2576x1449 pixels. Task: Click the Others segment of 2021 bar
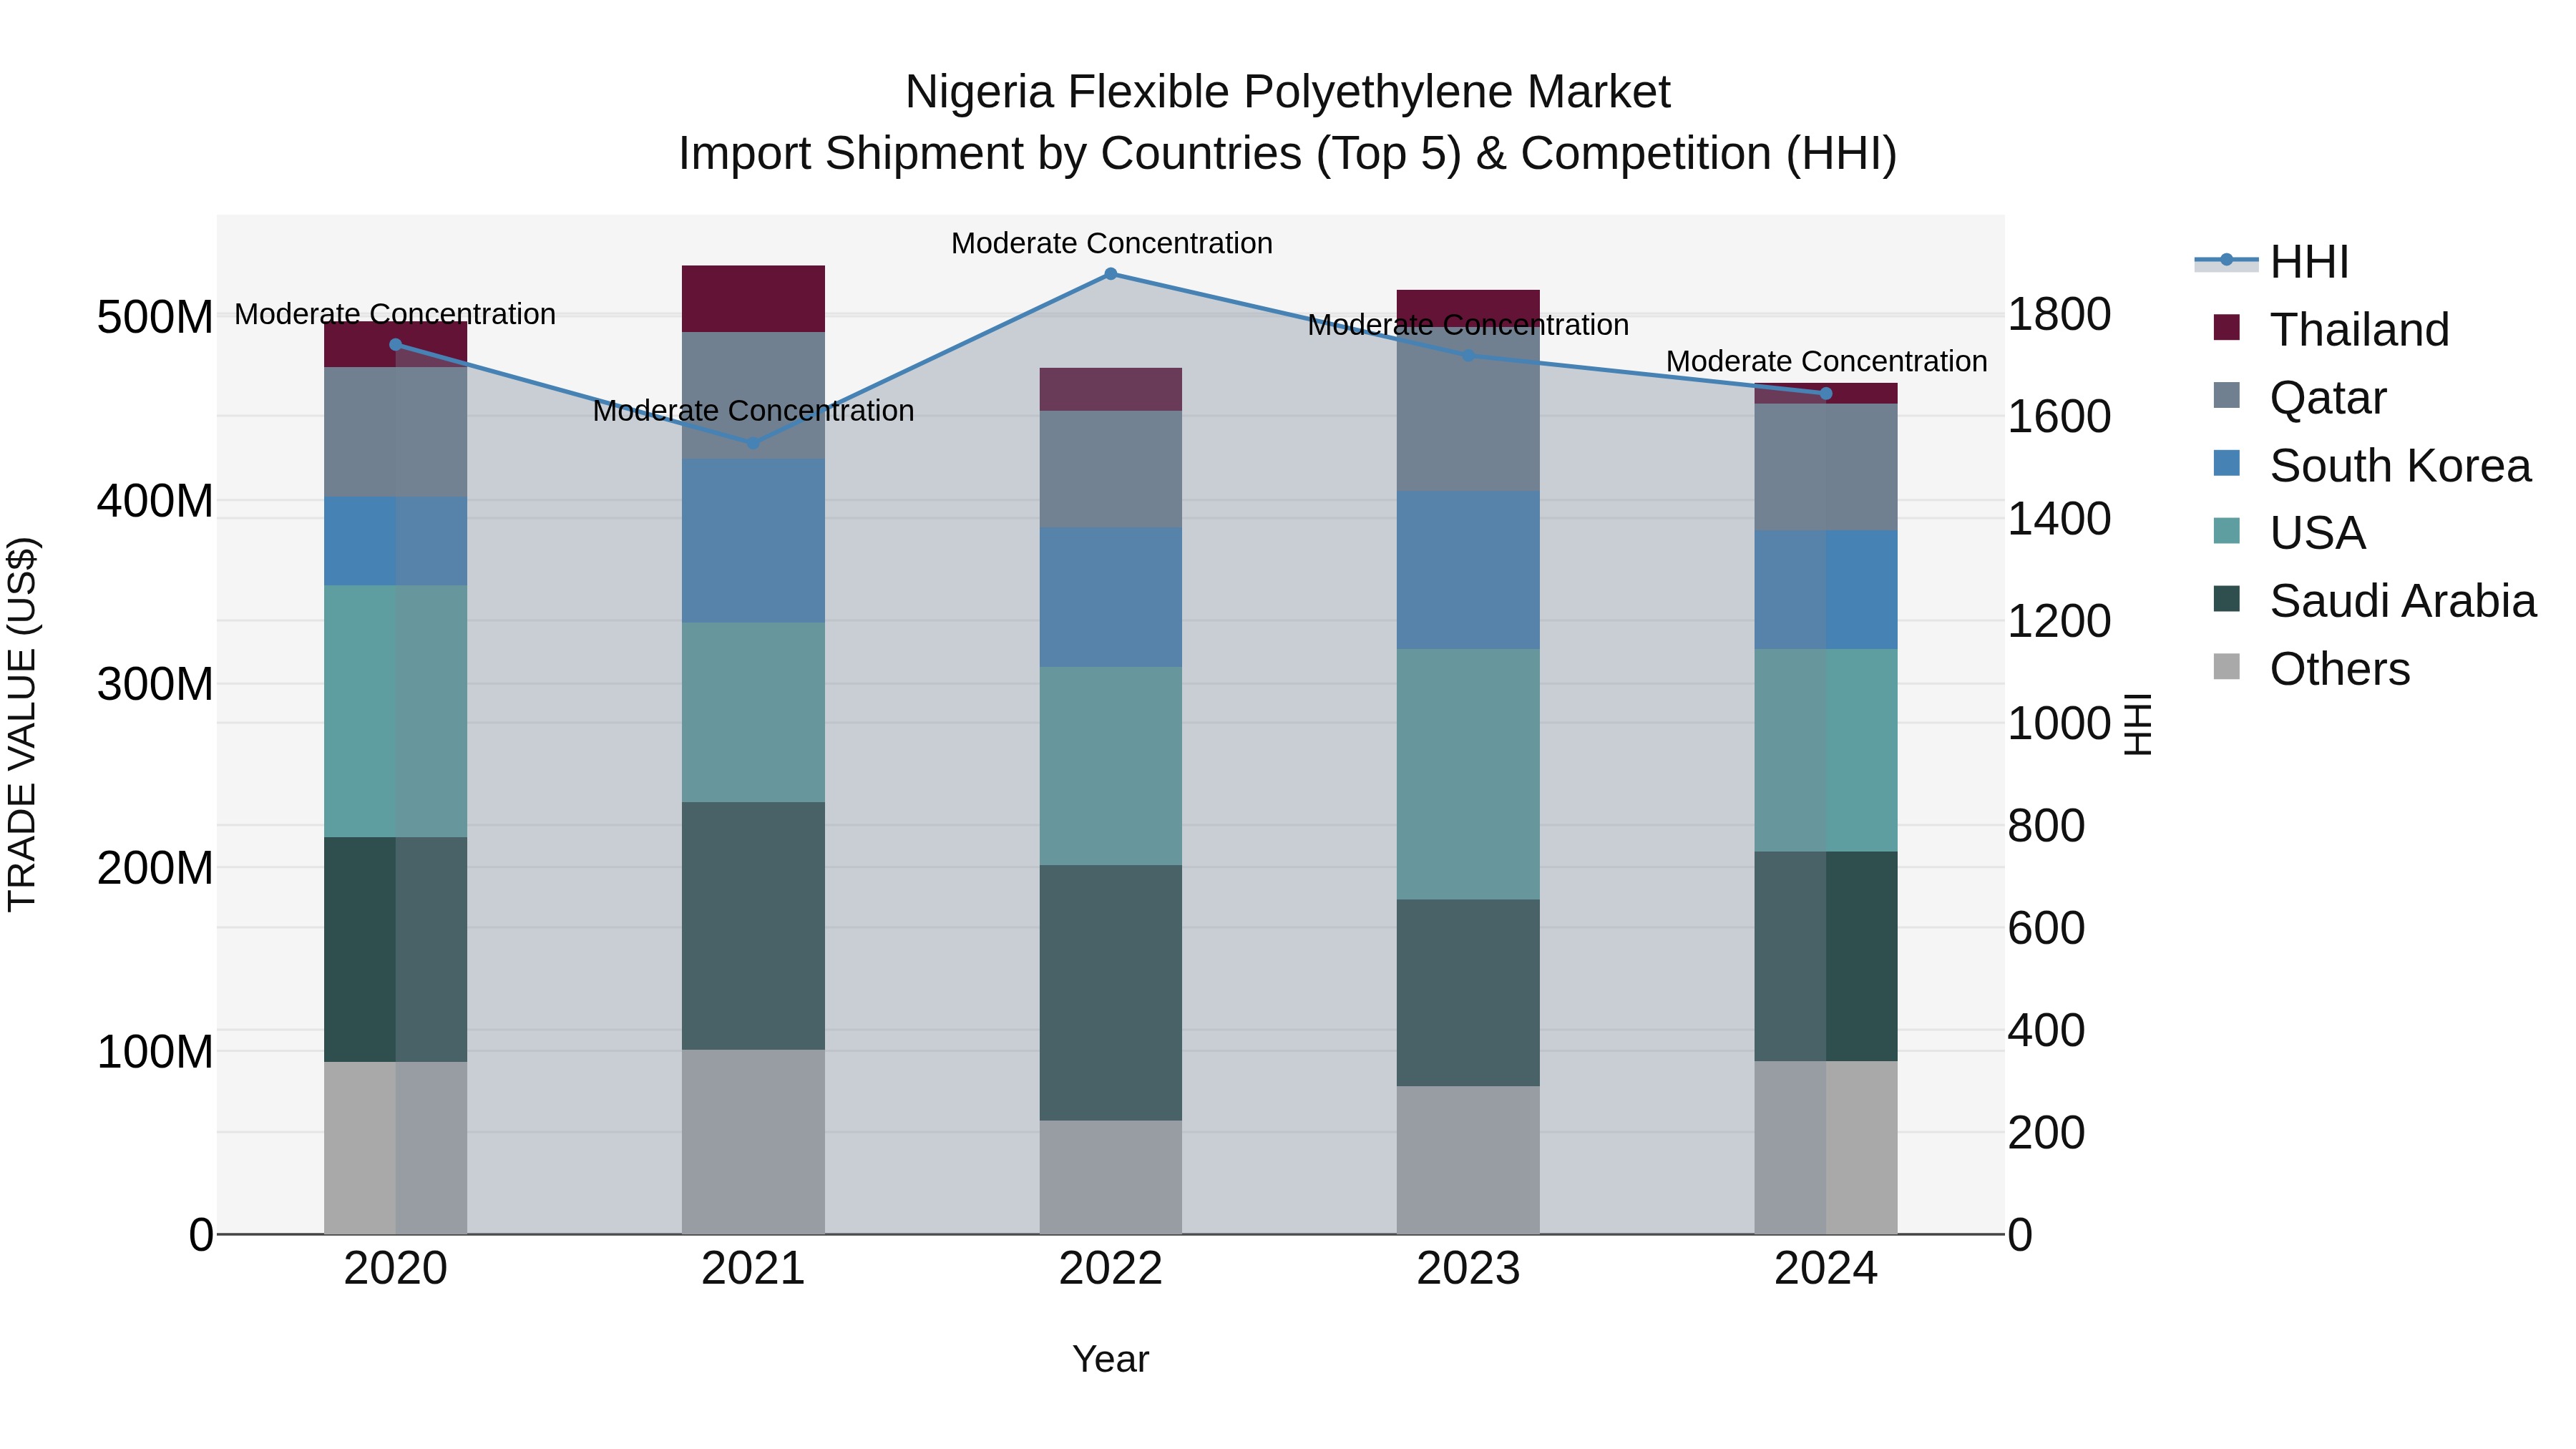753,1142
